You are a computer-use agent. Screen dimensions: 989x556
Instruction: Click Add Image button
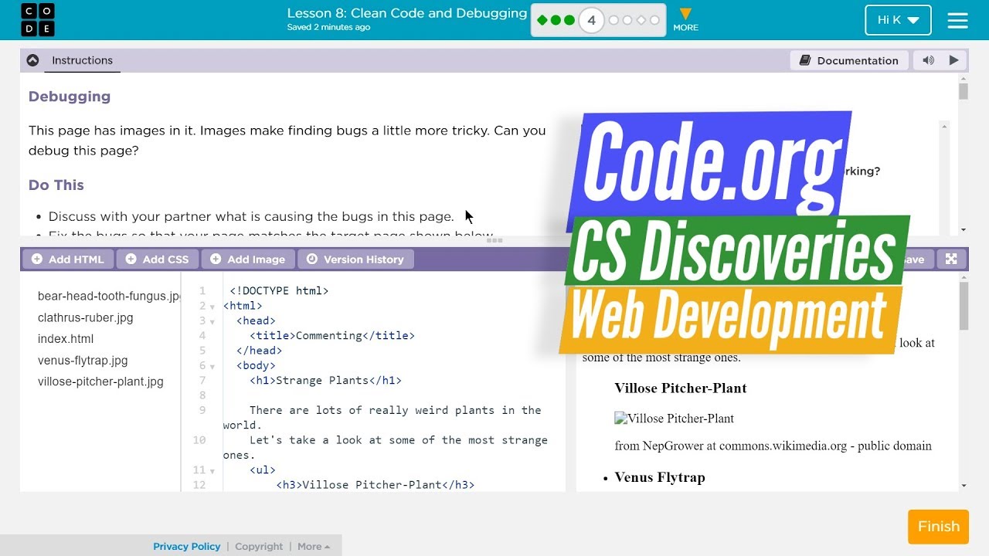pos(248,259)
